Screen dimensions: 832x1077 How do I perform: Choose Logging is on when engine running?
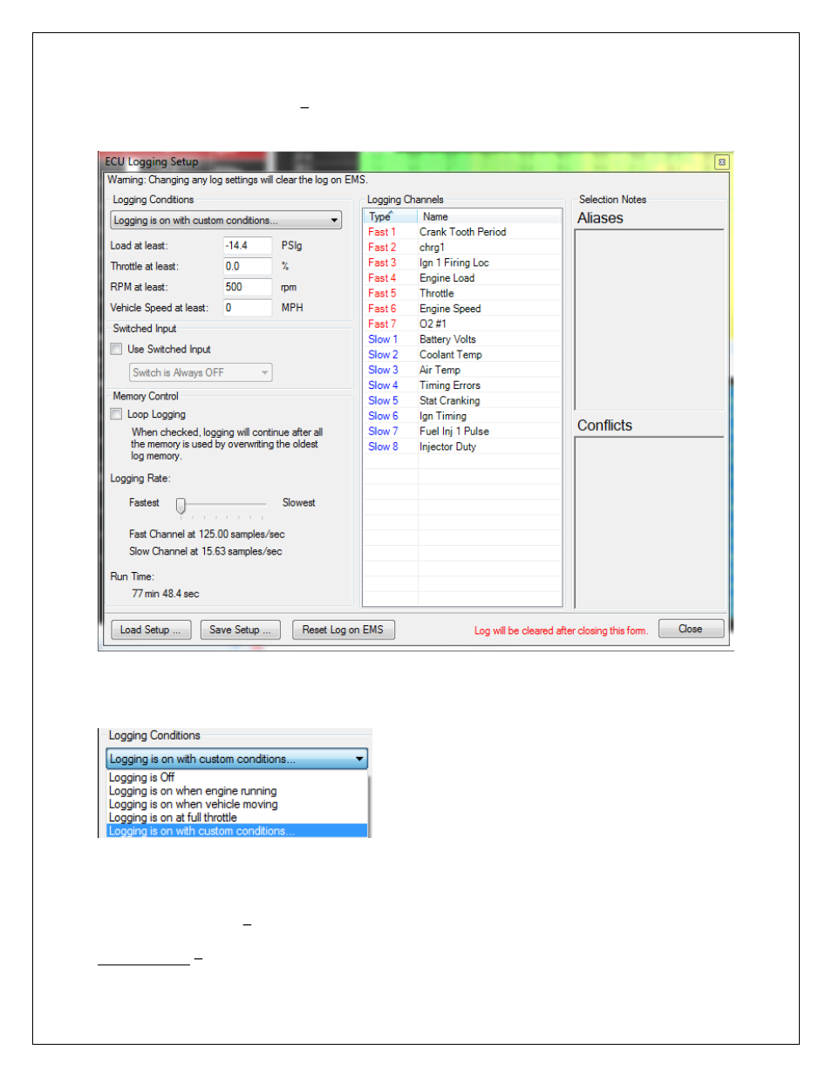[192, 791]
